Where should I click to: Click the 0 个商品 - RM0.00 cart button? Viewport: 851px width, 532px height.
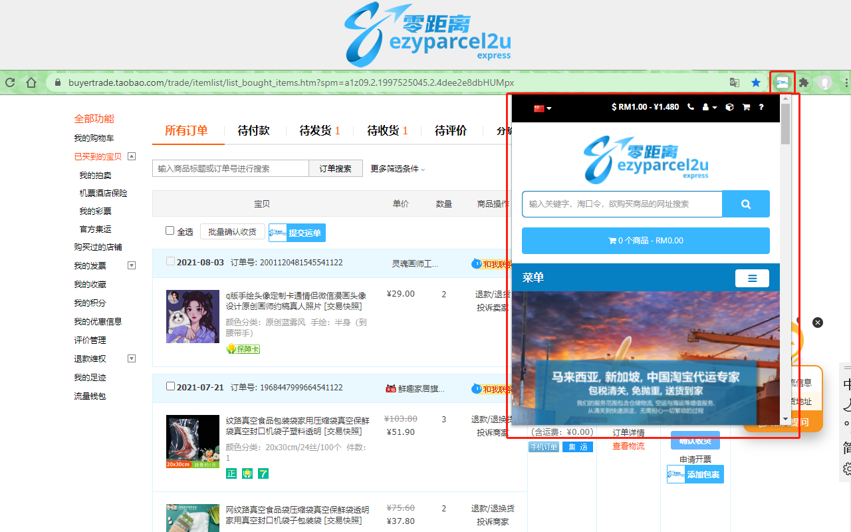646,241
